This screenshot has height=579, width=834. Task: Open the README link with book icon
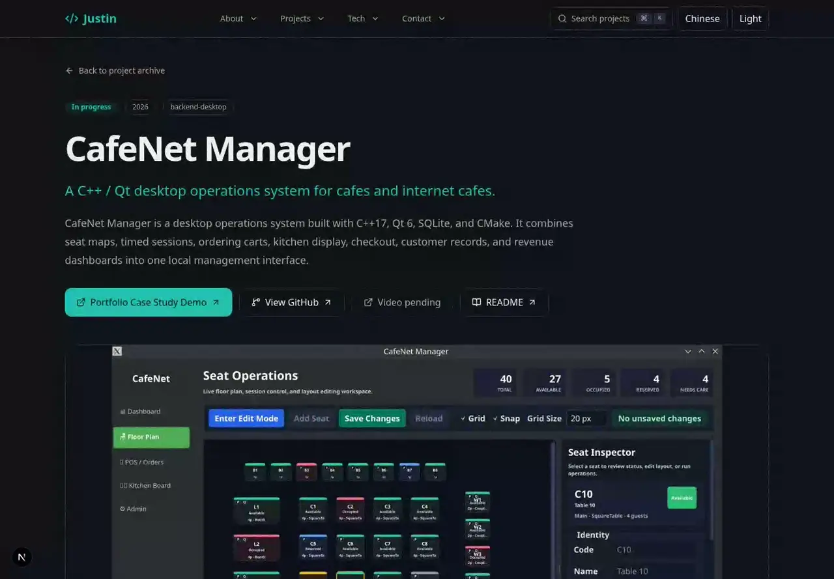point(504,302)
